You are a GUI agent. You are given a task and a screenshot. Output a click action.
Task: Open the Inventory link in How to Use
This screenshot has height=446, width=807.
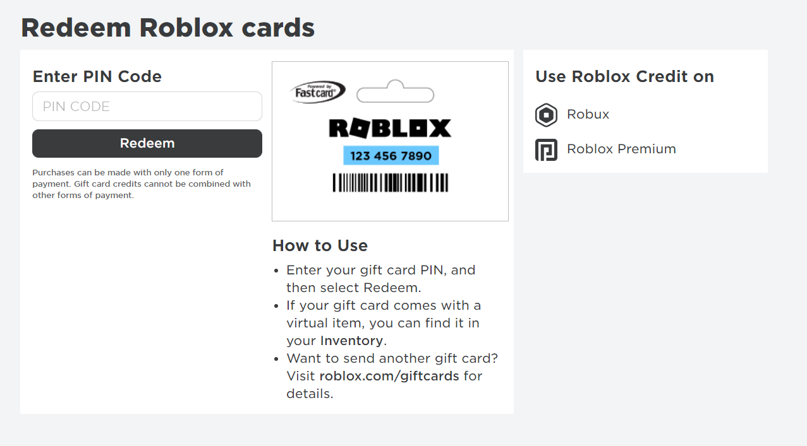(351, 341)
